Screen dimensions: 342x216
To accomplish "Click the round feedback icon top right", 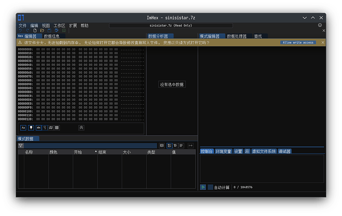I will click(x=320, y=25).
